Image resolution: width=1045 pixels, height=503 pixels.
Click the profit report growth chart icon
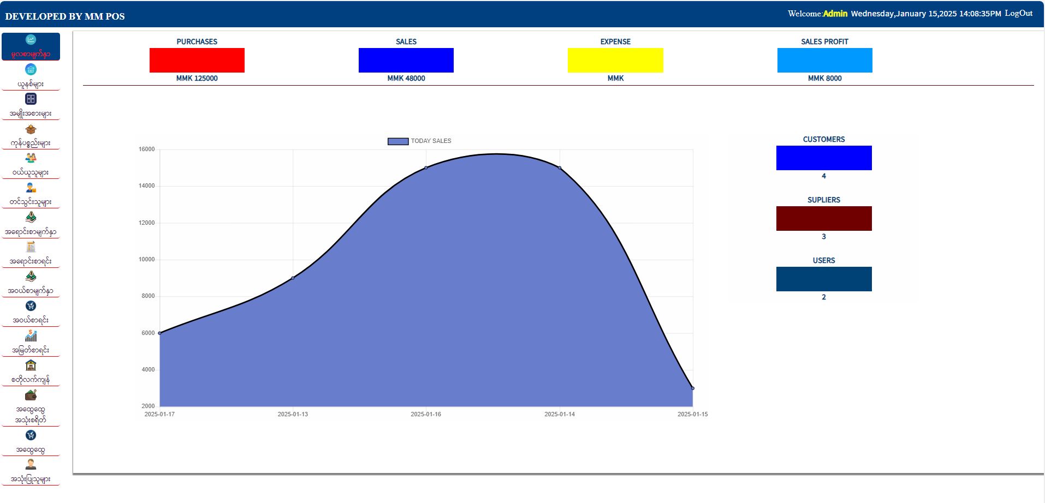point(31,336)
